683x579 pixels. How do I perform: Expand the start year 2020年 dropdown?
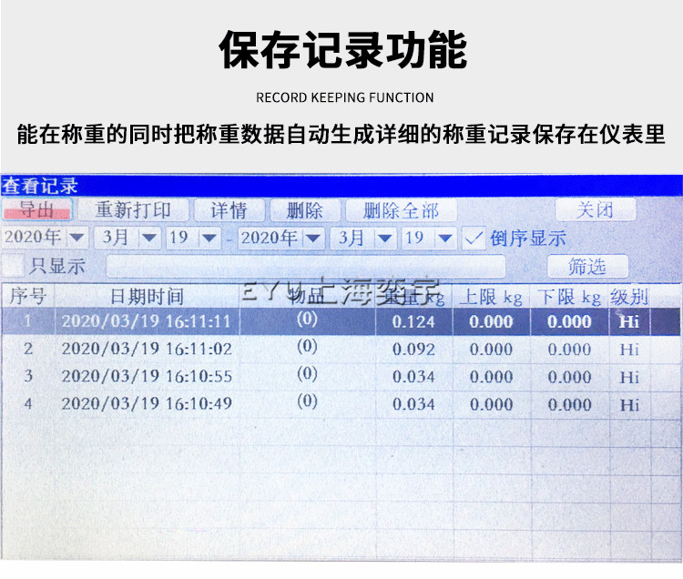(76, 239)
